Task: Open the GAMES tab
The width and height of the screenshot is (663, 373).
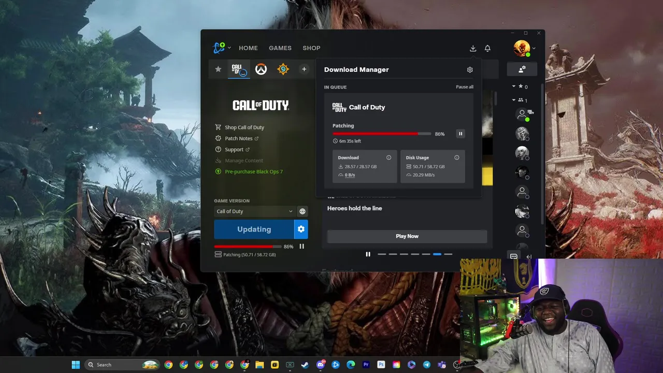Action: [x=280, y=48]
